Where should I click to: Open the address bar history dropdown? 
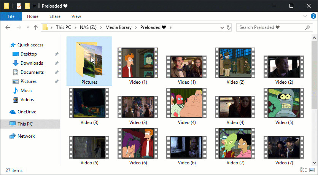coord(222,27)
